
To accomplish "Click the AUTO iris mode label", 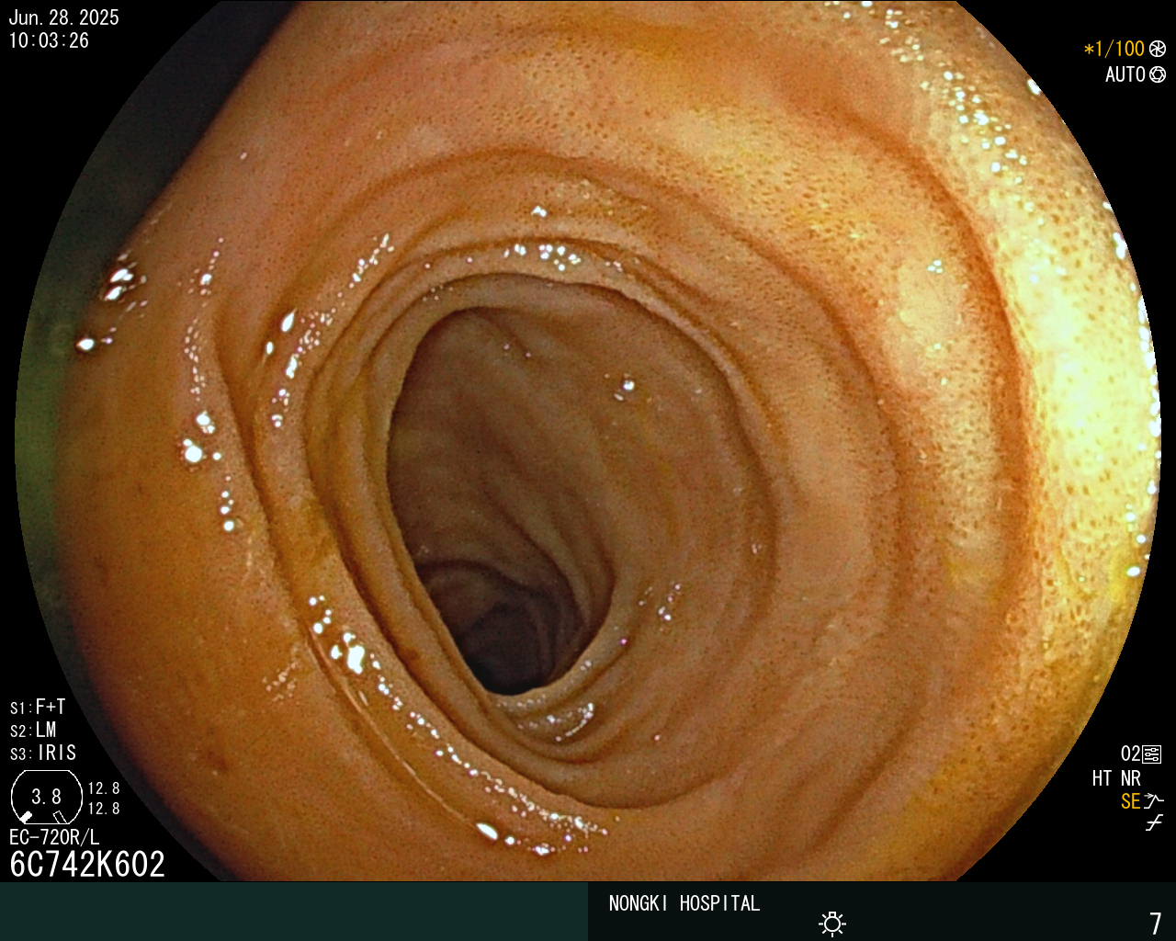I will tap(1125, 75).
